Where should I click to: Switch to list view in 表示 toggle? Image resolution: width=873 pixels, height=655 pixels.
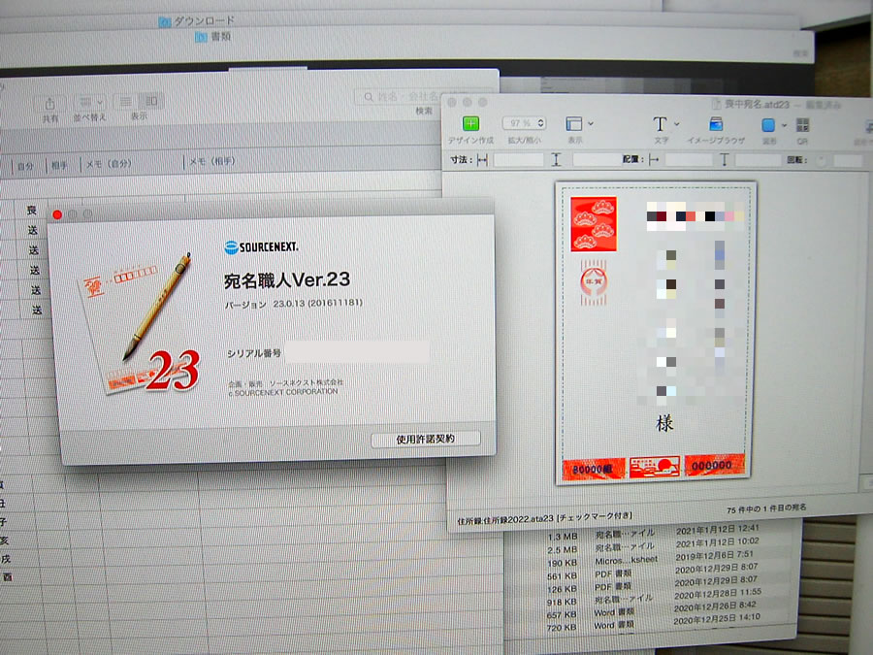click(126, 101)
